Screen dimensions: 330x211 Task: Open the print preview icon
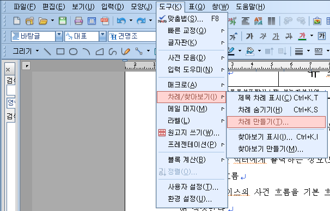click(x=91, y=21)
